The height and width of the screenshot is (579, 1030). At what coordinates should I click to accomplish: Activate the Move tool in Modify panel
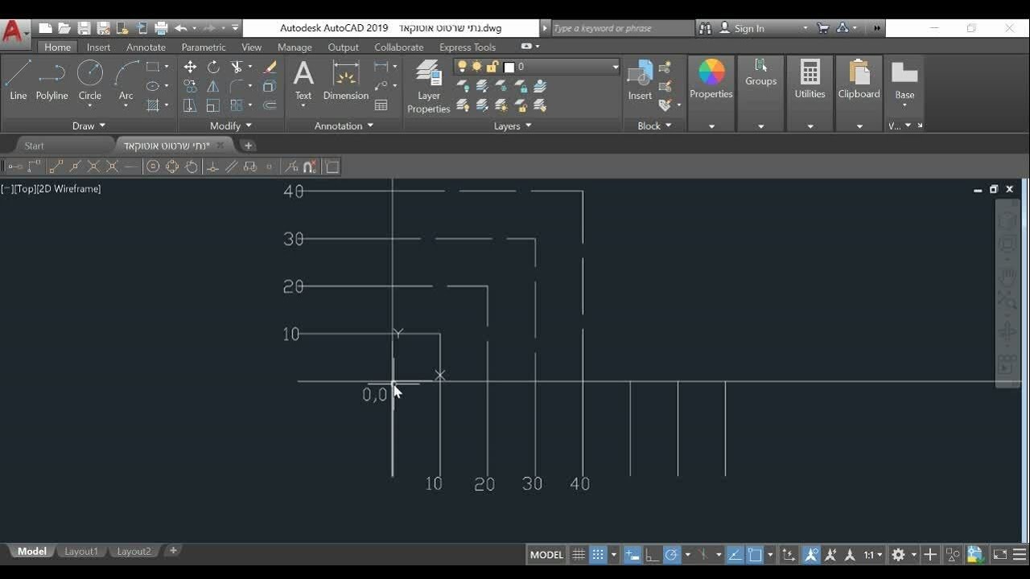[190, 67]
